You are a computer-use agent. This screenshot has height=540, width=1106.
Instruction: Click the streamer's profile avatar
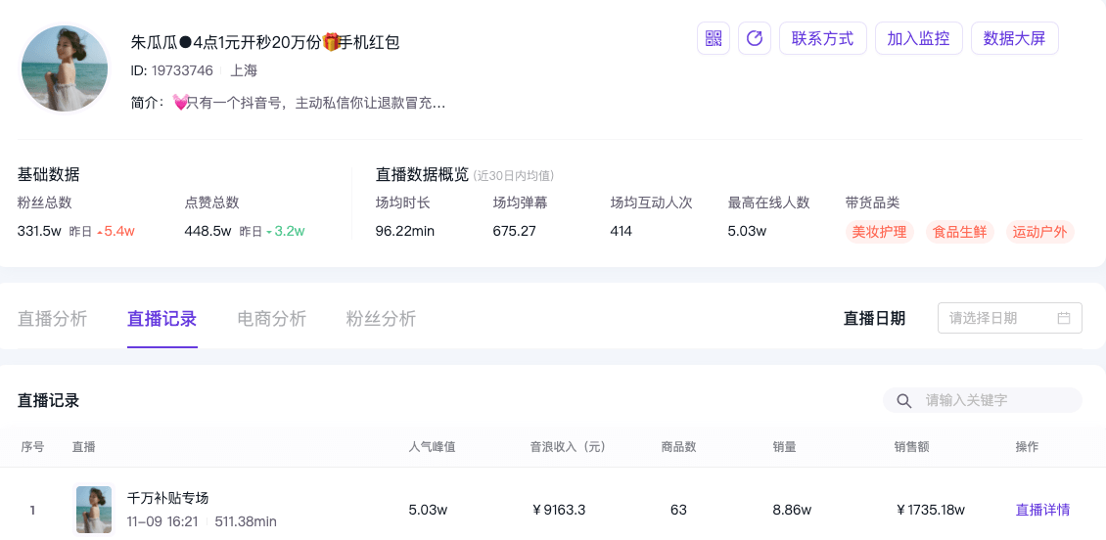(66, 68)
